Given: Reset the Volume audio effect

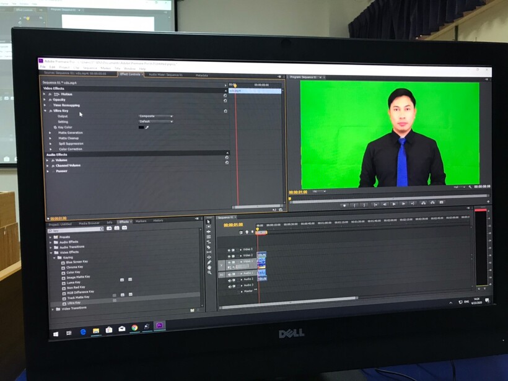Looking at the screenshot, I should (227, 157).
